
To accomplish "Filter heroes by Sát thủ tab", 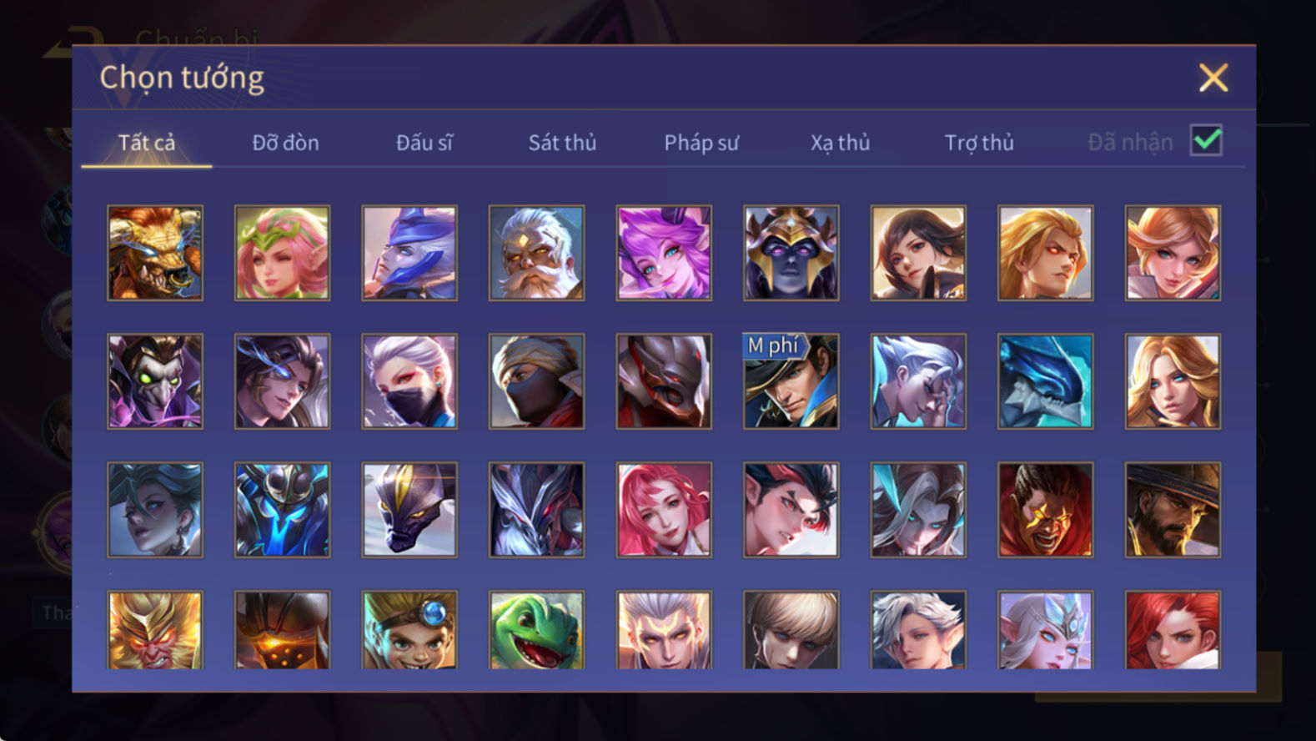I will (x=563, y=143).
